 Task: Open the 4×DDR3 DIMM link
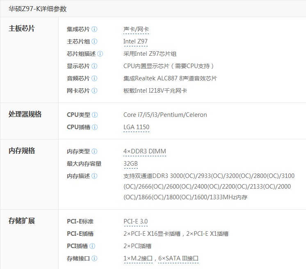[x=145, y=151]
